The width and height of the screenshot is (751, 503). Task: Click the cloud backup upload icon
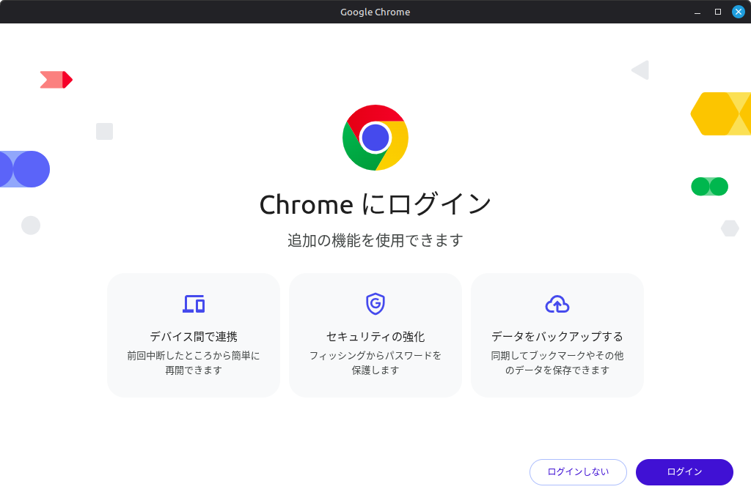[557, 303]
